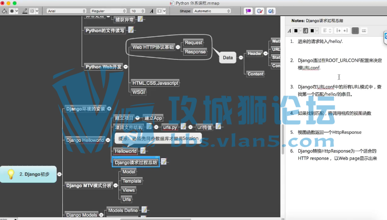Open the font style A icon
The height and width of the screenshot is (220, 387).
point(151,11)
